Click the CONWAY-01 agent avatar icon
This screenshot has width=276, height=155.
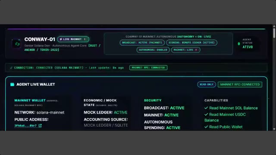[17, 43]
